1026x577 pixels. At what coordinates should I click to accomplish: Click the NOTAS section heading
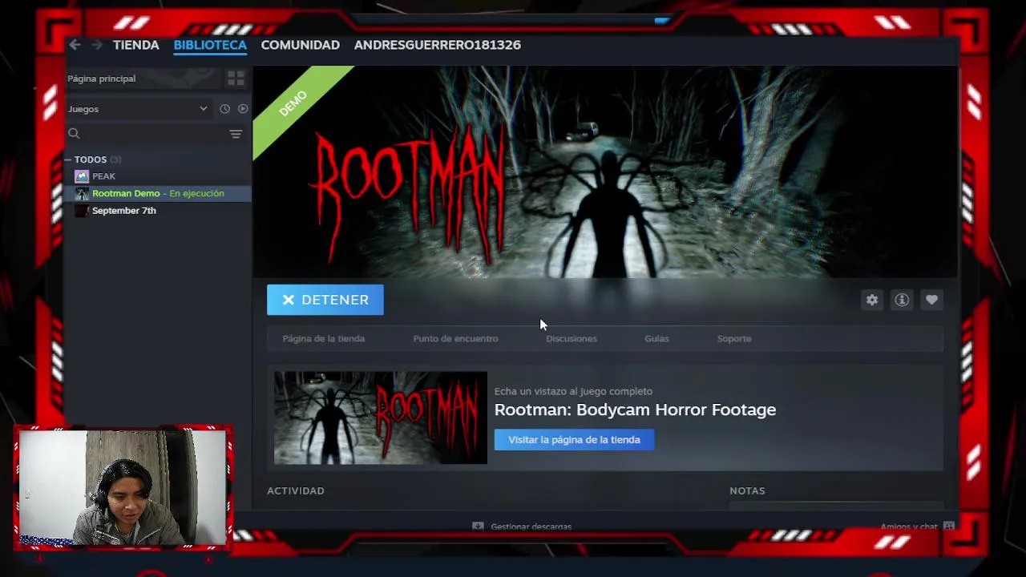point(747,490)
